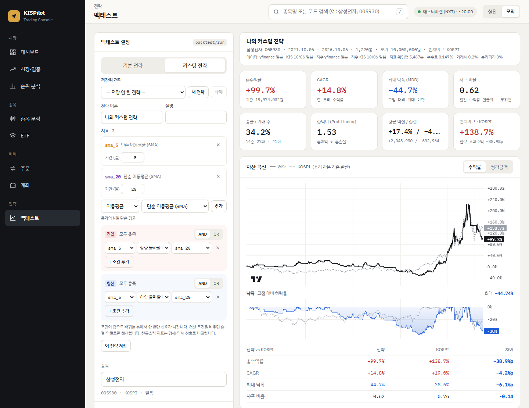
Task: Click 이 전략 저장 button
Action: 116,346
